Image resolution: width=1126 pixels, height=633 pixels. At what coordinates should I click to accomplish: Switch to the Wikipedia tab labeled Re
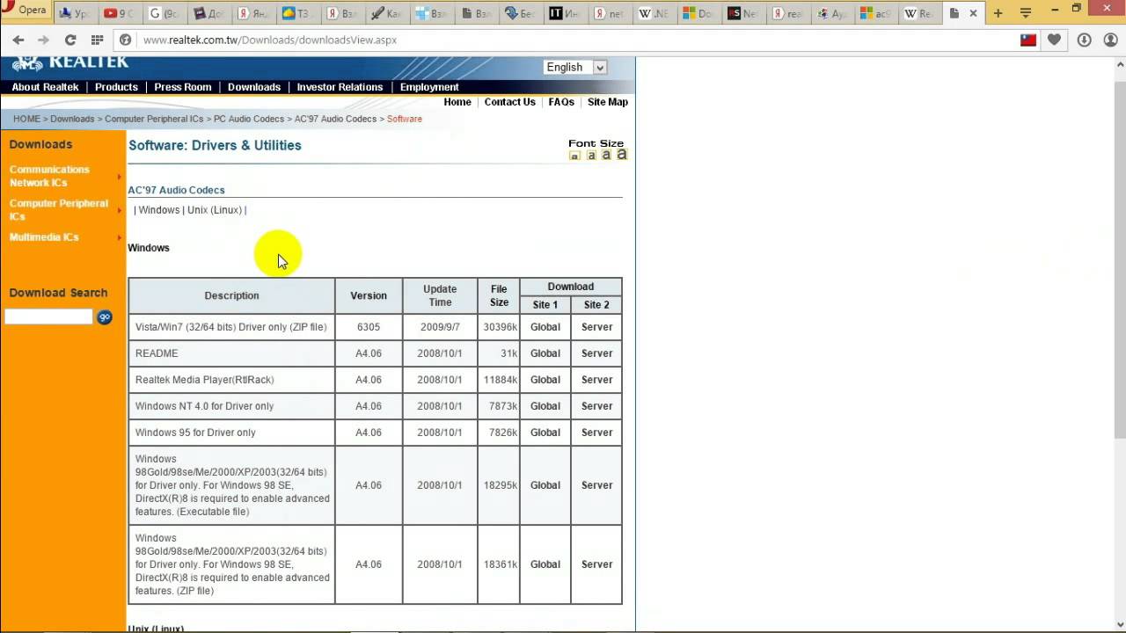pos(920,13)
